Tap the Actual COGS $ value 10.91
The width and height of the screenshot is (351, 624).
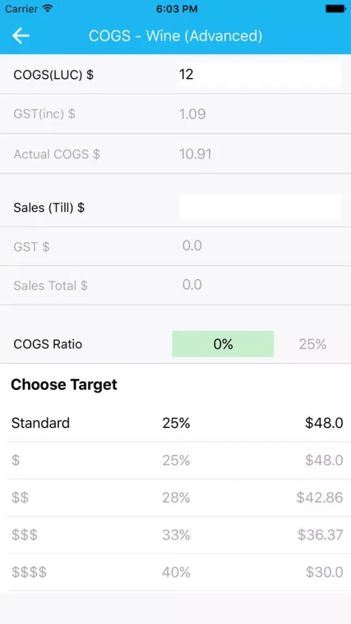195,154
